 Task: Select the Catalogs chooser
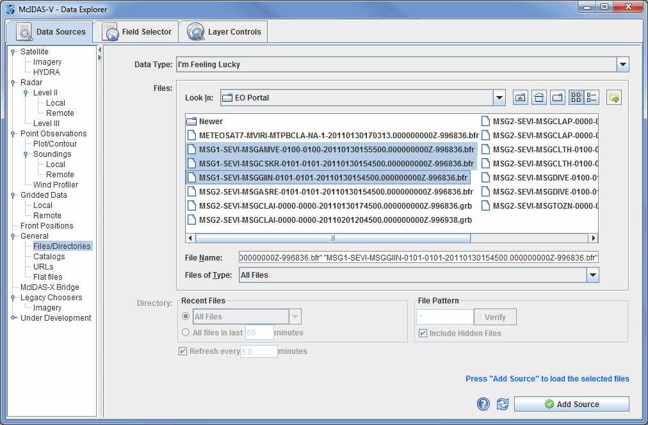coord(49,257)
